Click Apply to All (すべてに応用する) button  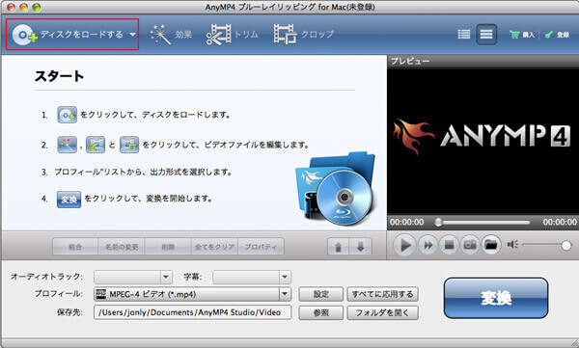point(382,294)
